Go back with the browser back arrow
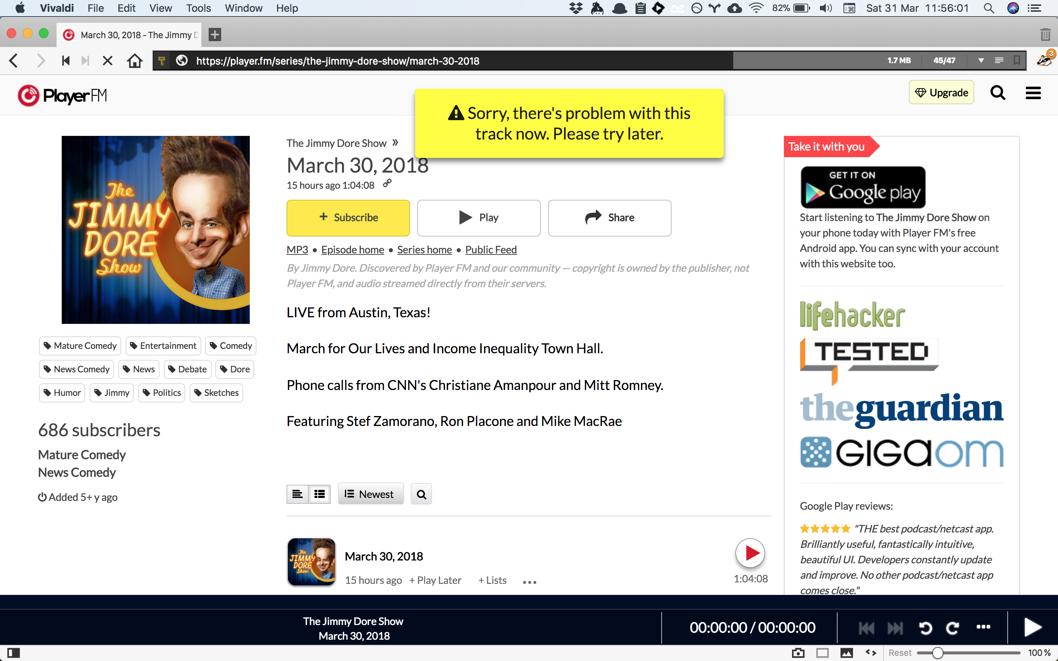This screenshot has height=661, width=1058. coord(14,61)
